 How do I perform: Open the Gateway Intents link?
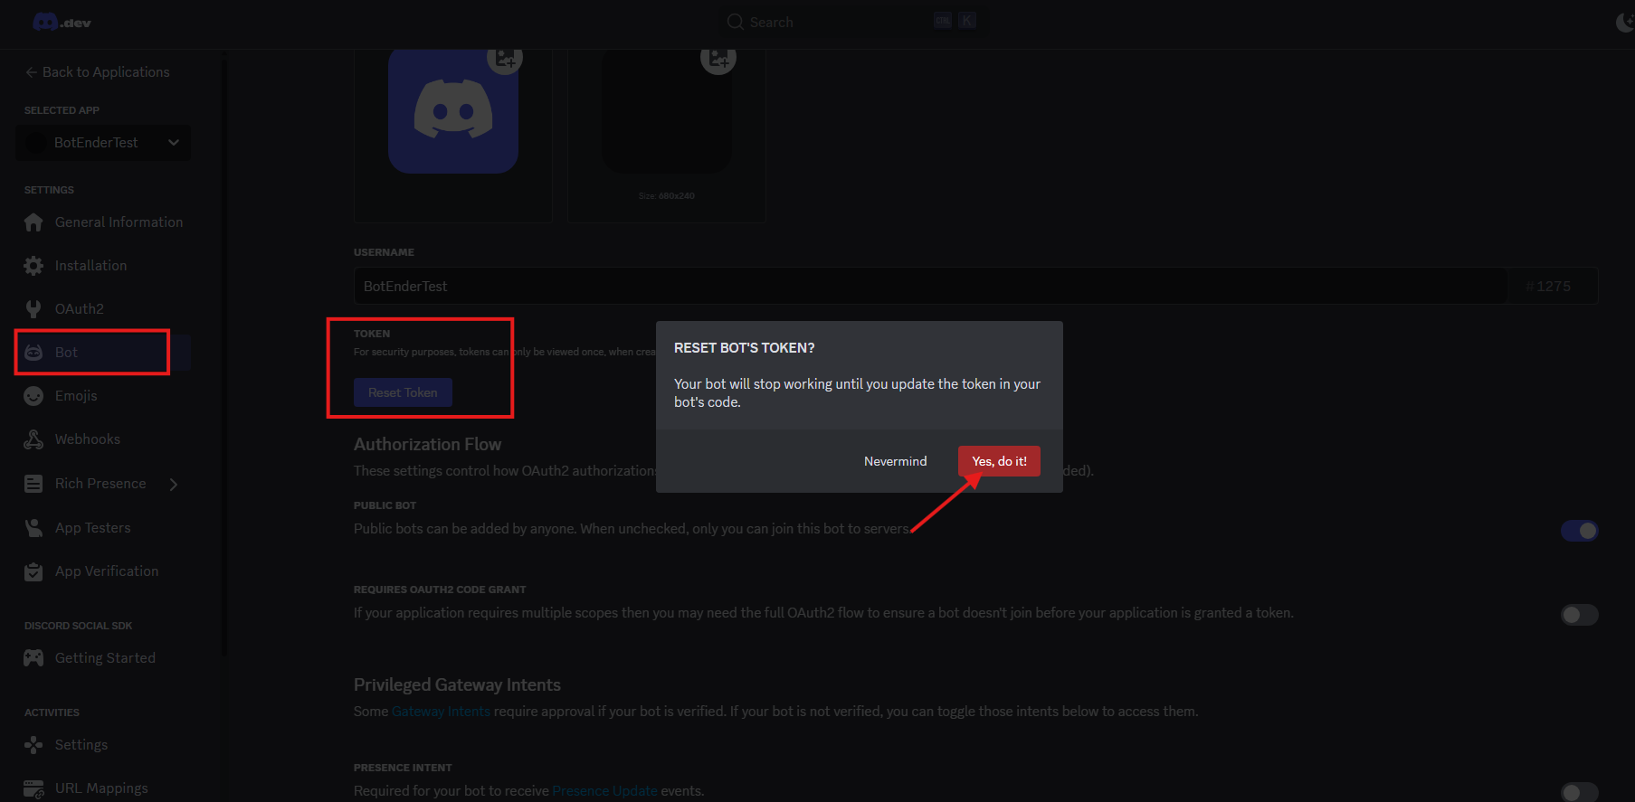point(441,712)
